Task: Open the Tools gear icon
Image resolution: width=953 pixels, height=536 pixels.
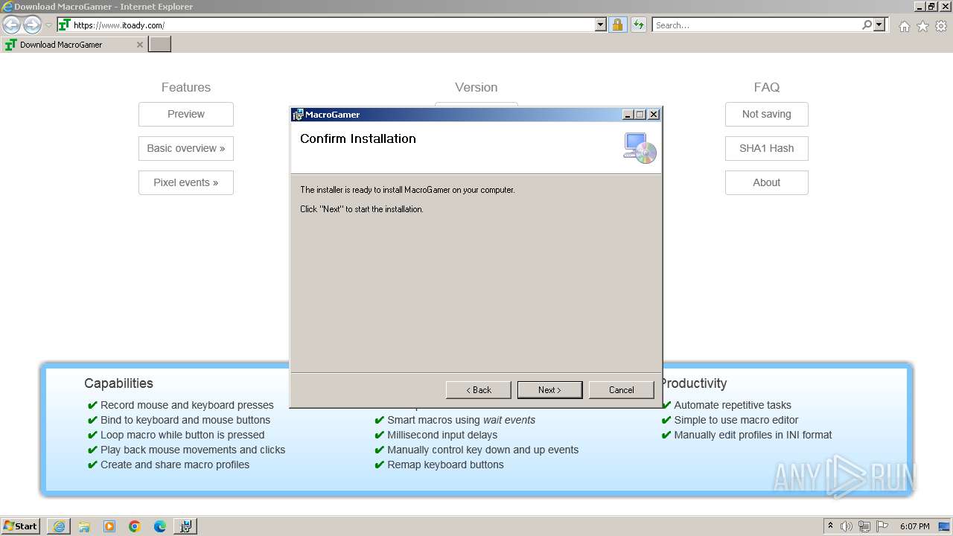Action: (x=941, y=26)
